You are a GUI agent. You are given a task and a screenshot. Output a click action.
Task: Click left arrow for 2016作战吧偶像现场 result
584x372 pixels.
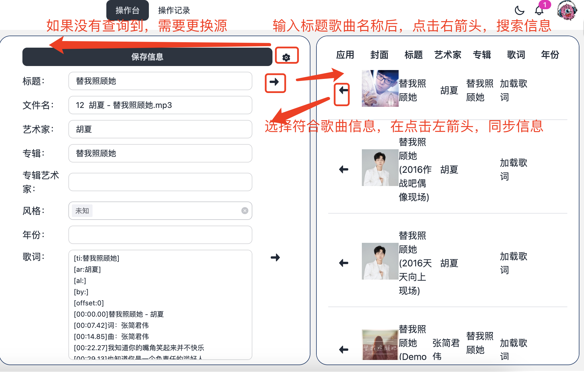pos(343,169)
